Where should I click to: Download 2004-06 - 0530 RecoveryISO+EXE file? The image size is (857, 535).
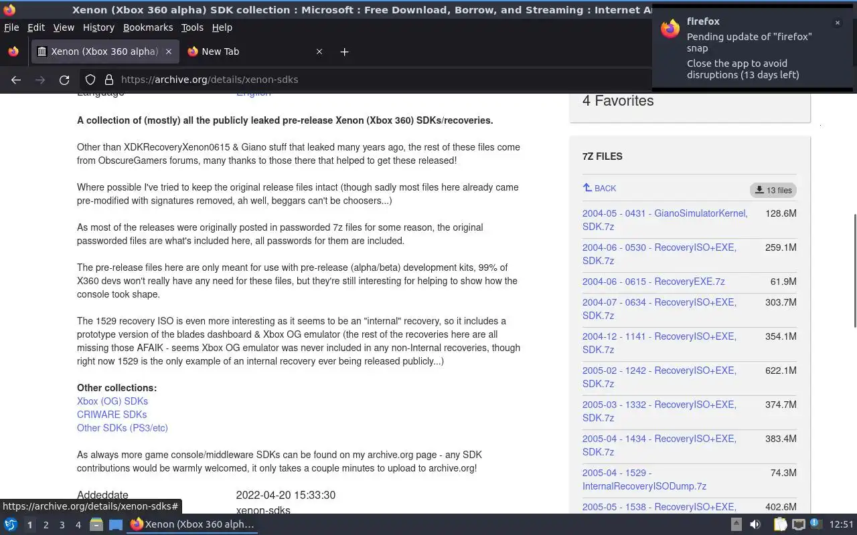coord(659,254)
